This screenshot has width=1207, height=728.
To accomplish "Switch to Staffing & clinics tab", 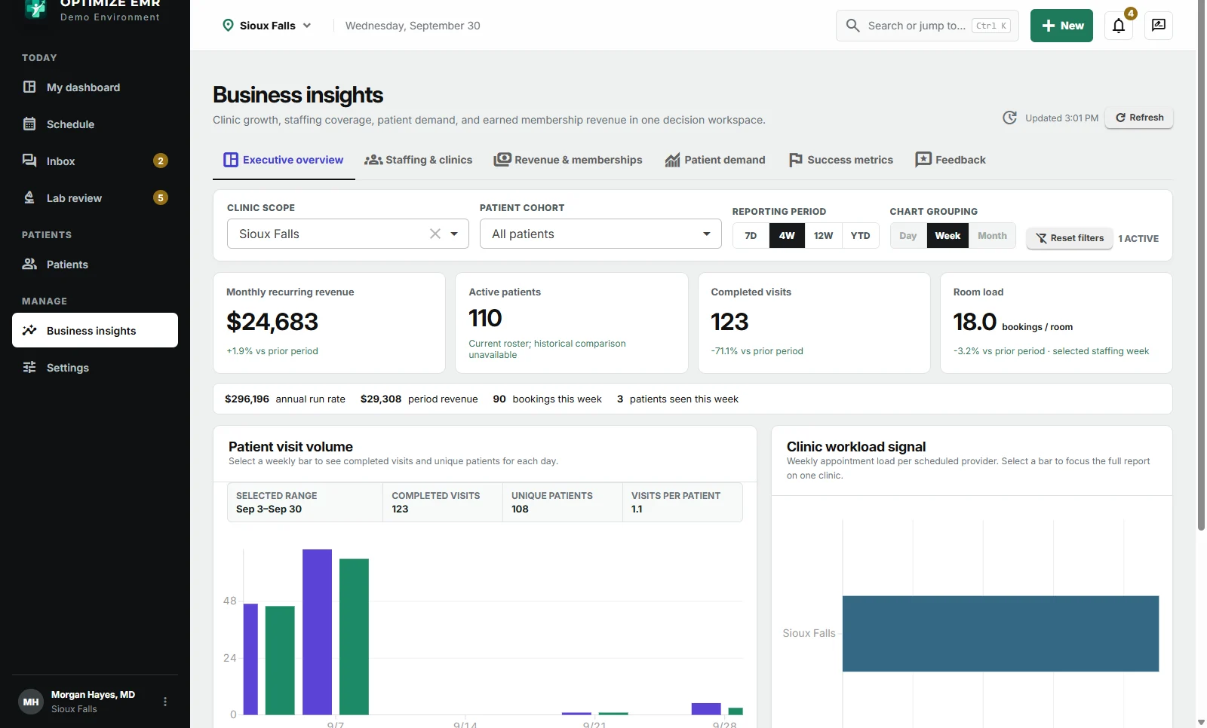I will [419, 160].
